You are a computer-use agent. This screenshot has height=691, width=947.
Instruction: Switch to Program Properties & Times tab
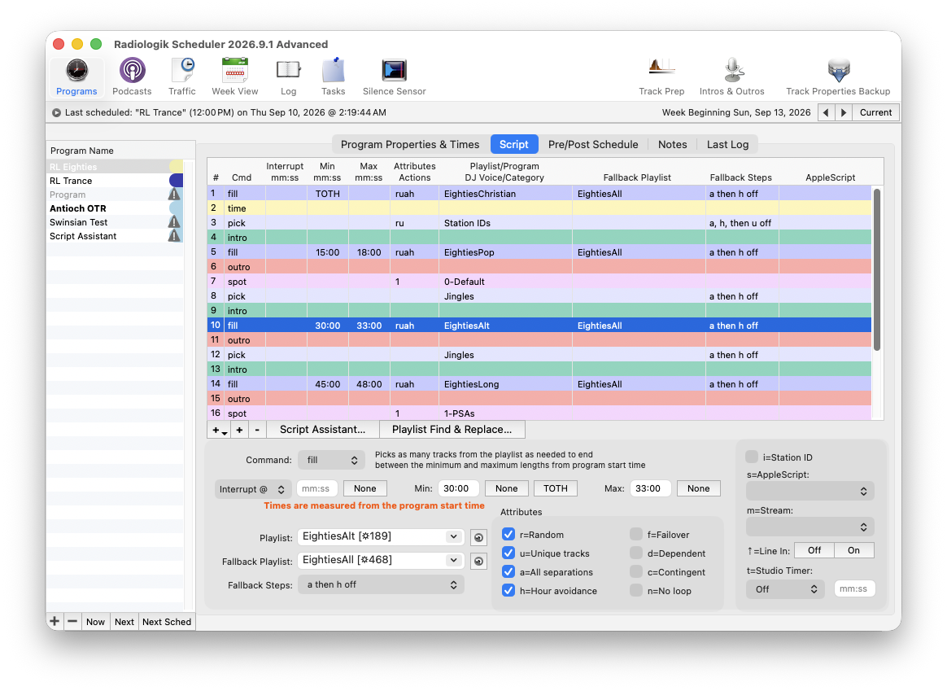pyautogui.click(x=410, y=144)
